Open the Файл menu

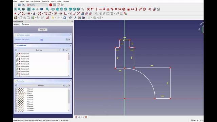pyautogui.click(x=15, y=1)
